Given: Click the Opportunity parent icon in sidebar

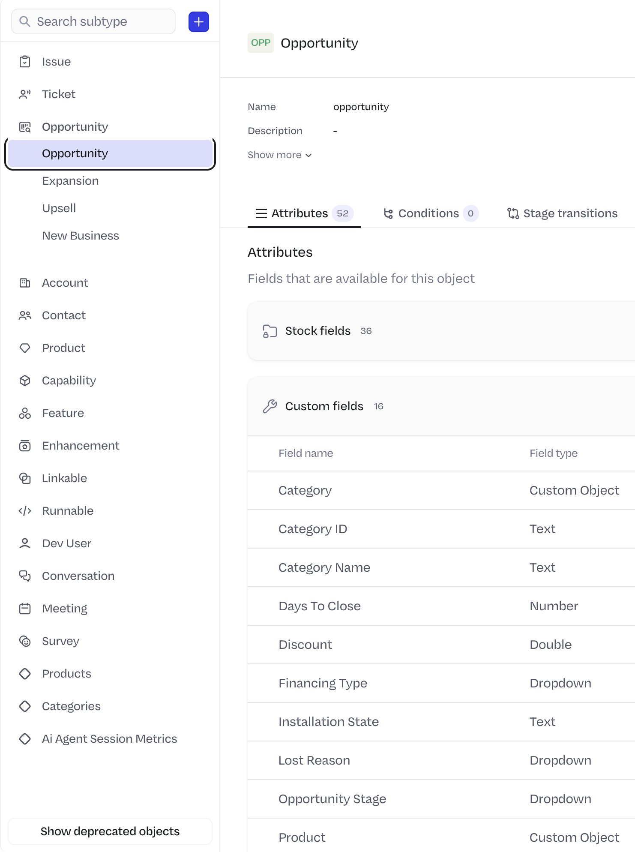Looking at the screenshot, I should [25, 127].
